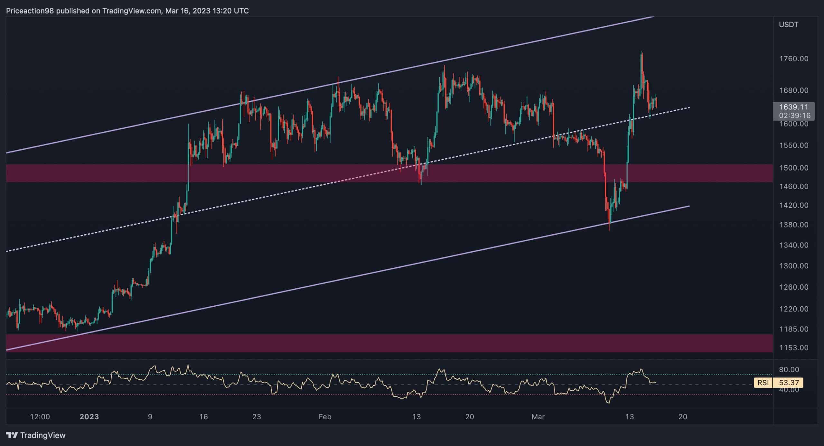
Task: Click the 80.00 RSI scale label
Action: [x=789, y=369]
